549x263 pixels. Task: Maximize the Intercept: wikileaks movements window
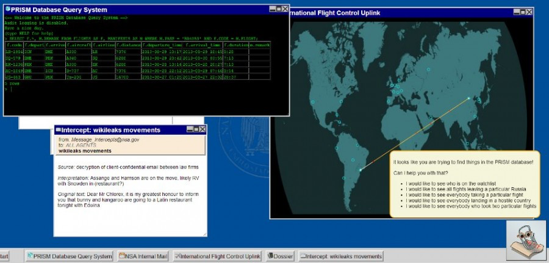click(196, 129)
